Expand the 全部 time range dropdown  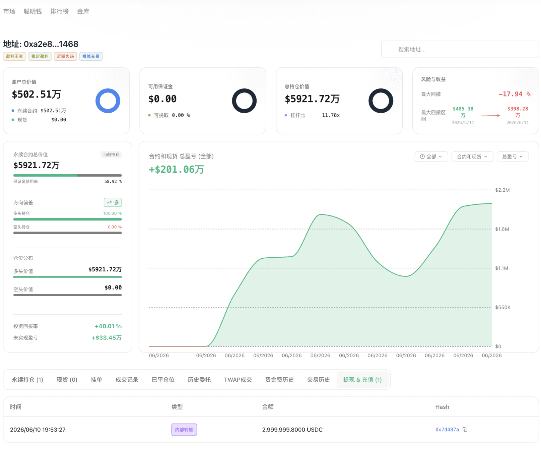point(431,156)
